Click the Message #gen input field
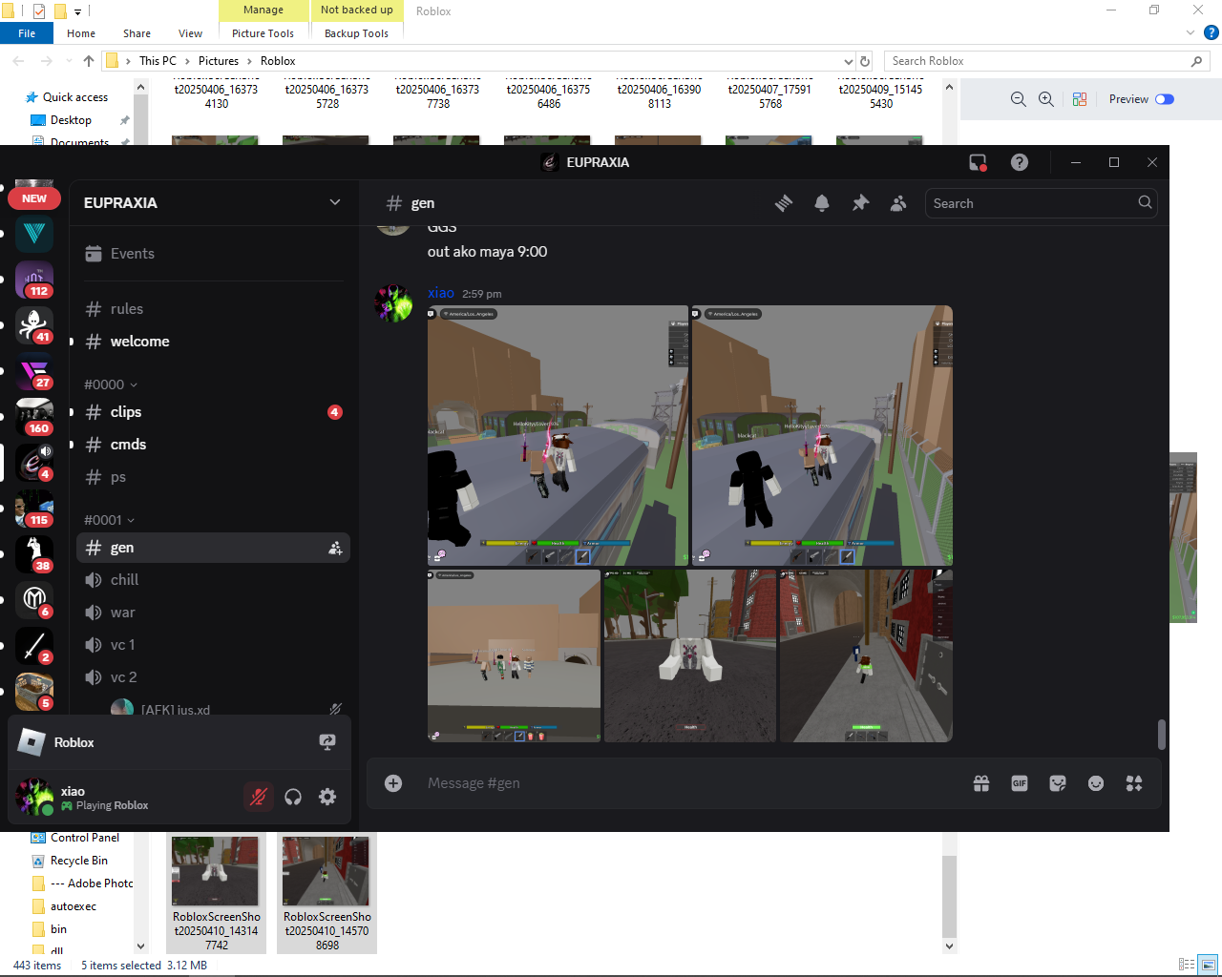 (x=692, y=783)
